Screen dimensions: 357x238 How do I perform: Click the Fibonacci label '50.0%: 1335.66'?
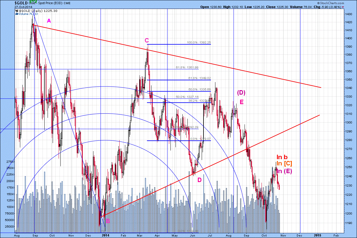coord(200,89)
